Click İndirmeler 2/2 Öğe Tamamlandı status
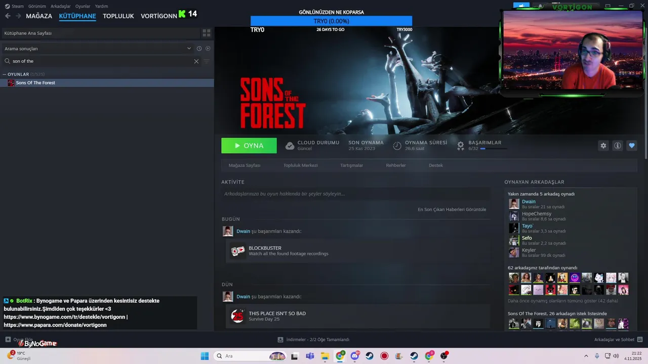 [318, 340]
